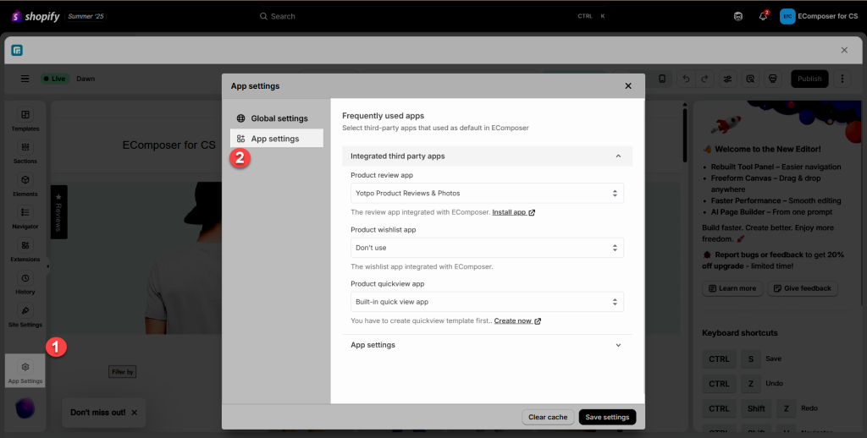The image size is (867, 438).
Task: Close the EComposer app frame
Action: coord(844,50)
